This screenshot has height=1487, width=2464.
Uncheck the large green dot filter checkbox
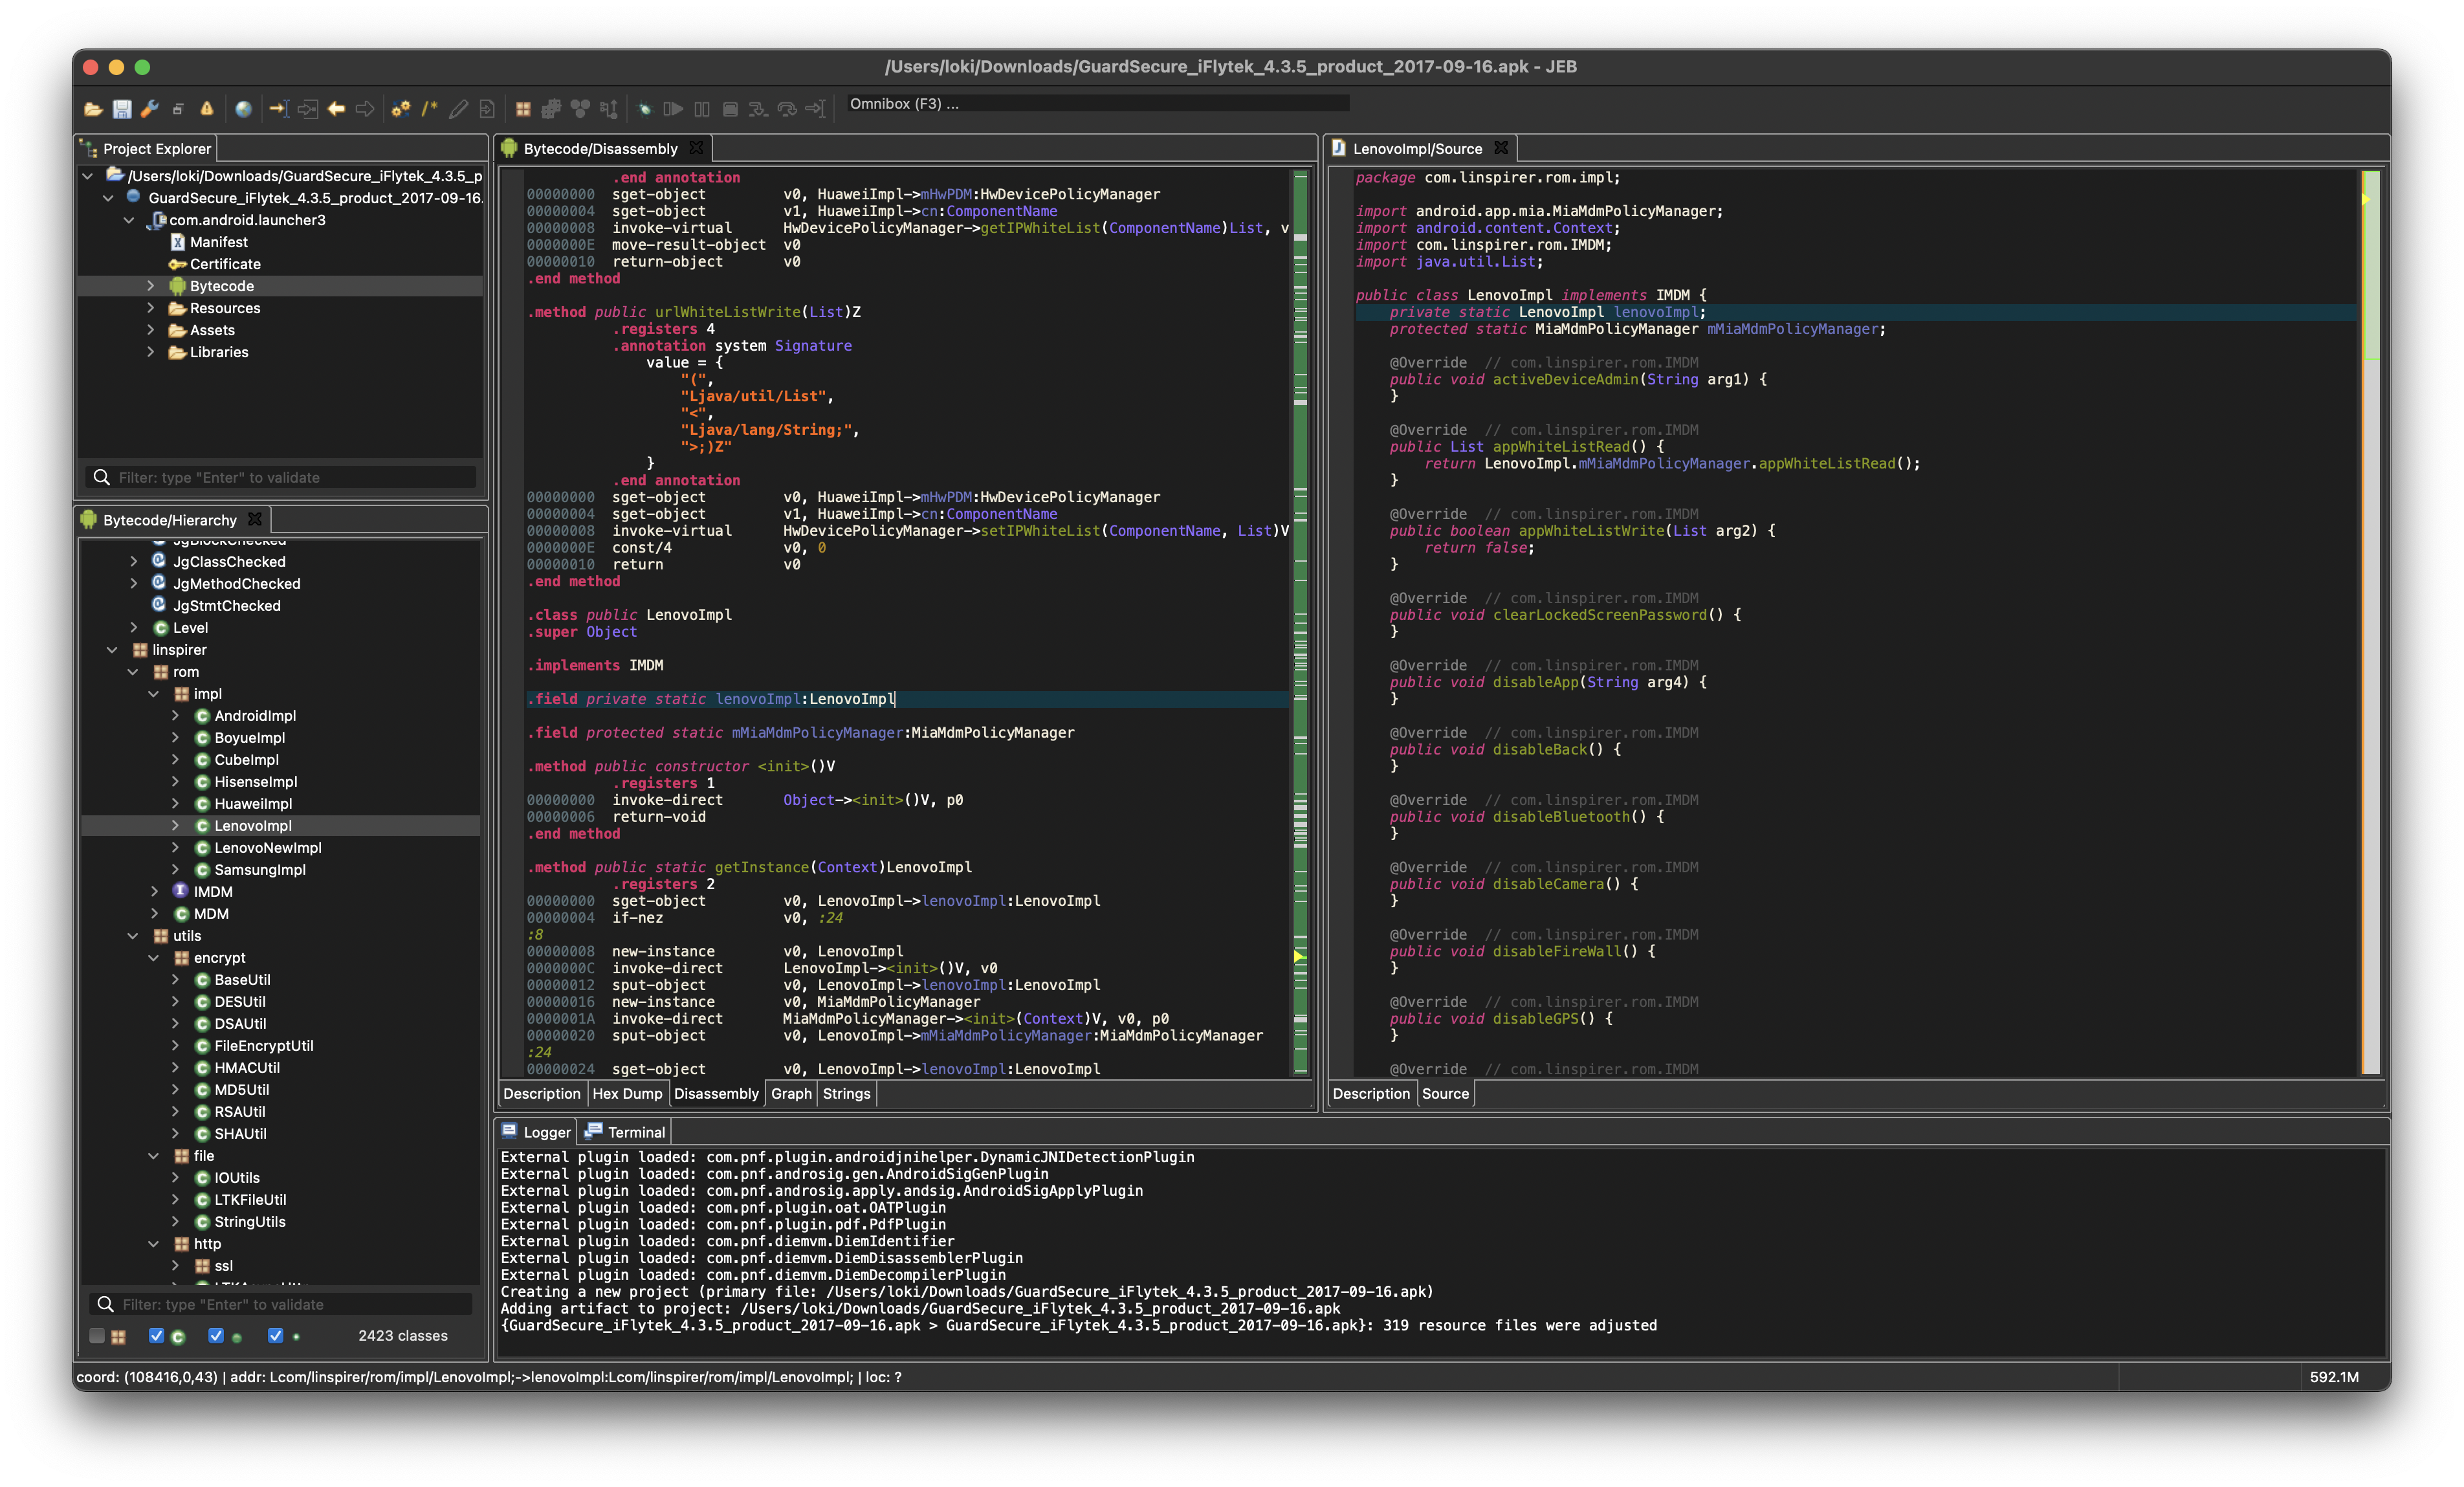click(215, 1335)
